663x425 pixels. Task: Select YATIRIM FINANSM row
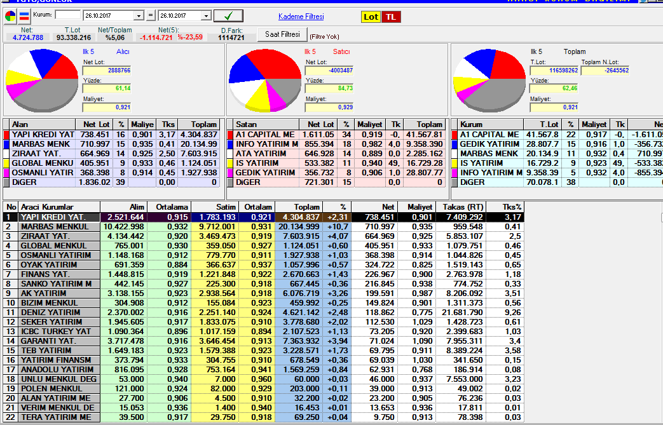point(263,360)
